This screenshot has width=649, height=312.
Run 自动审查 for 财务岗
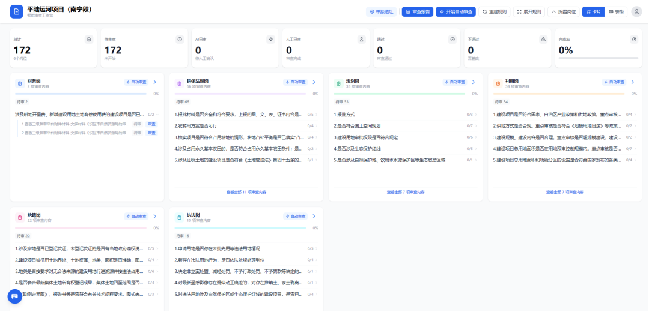tap(136, 82)
